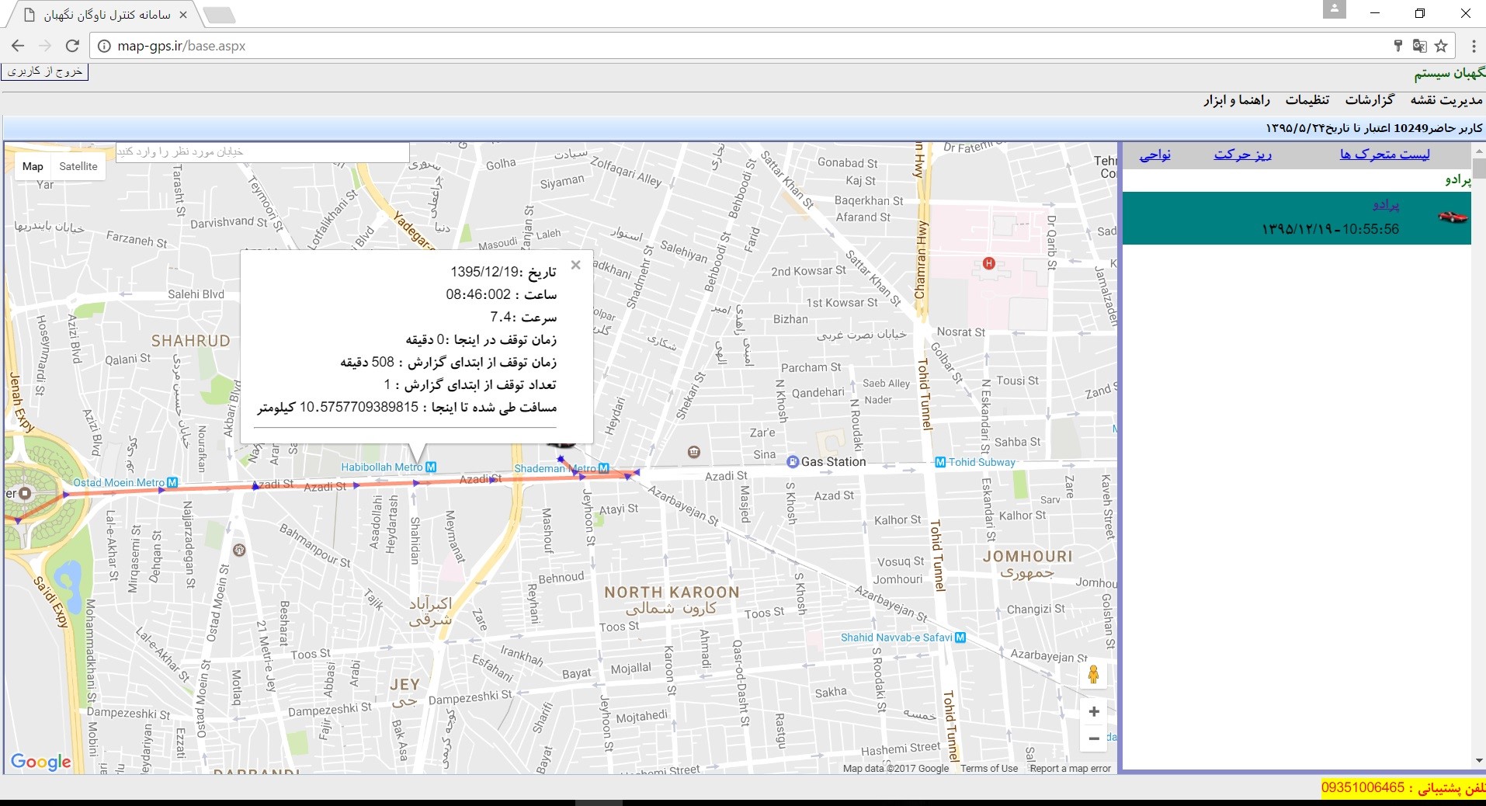Click the Gas Station marker icon
This screenshot has width=1486, height=806.
click(793, 462)
